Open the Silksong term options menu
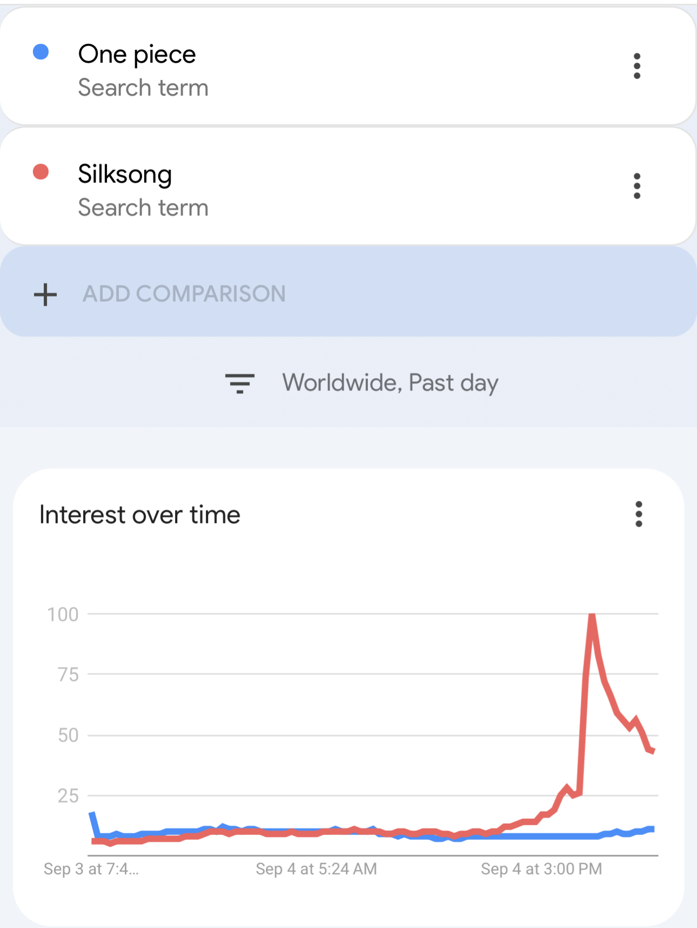 click(637, 186)
